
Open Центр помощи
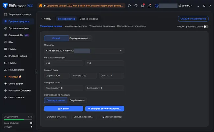tap(17, 97)
